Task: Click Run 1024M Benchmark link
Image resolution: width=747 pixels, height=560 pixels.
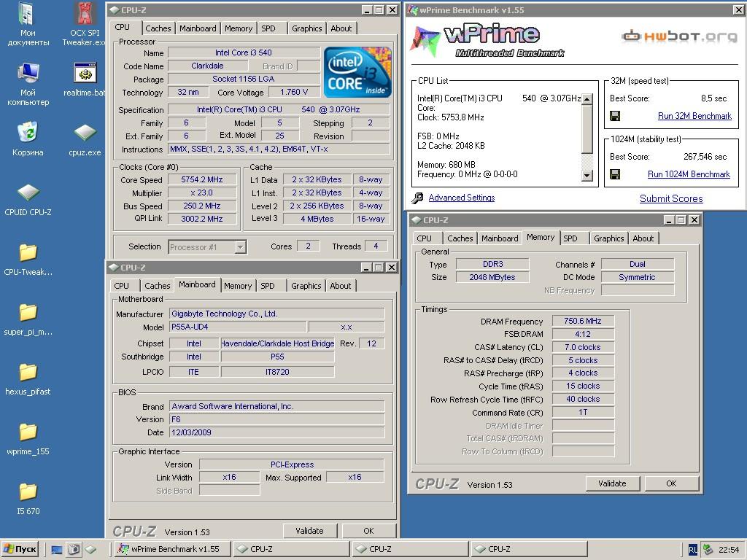Action: click(689, 174)
